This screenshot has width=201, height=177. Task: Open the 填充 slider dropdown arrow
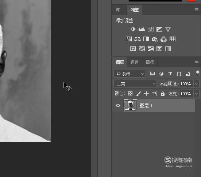196,94
